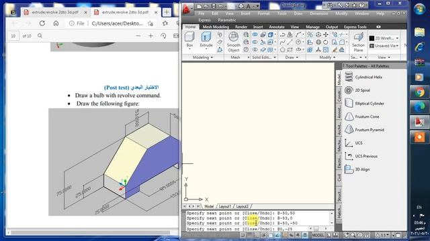This screenshot has height=241, width=430.
Task: Click the 3D Align palette tool
Action: click(x=357, y=169)
